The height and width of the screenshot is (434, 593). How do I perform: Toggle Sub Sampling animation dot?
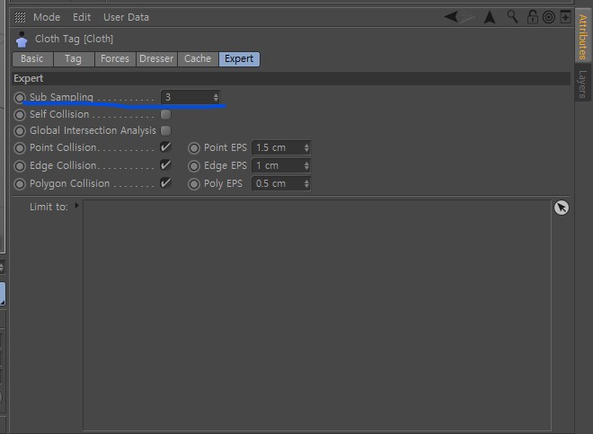(20, 98)
